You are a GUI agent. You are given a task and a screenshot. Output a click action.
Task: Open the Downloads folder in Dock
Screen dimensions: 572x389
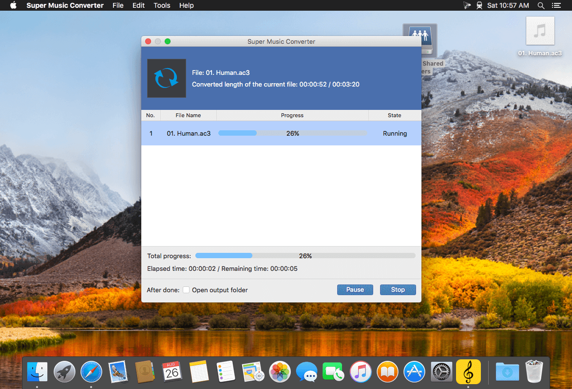[x=507, y=372]
